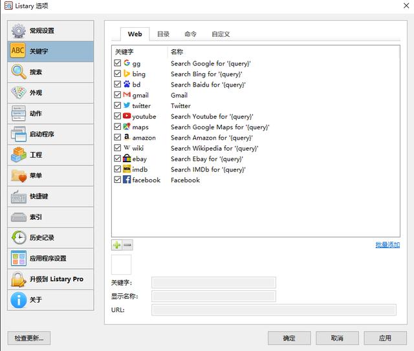Click the Google Maps icon in maps row
Viewport: 414px width, 351px height.
tap(127, 127)
